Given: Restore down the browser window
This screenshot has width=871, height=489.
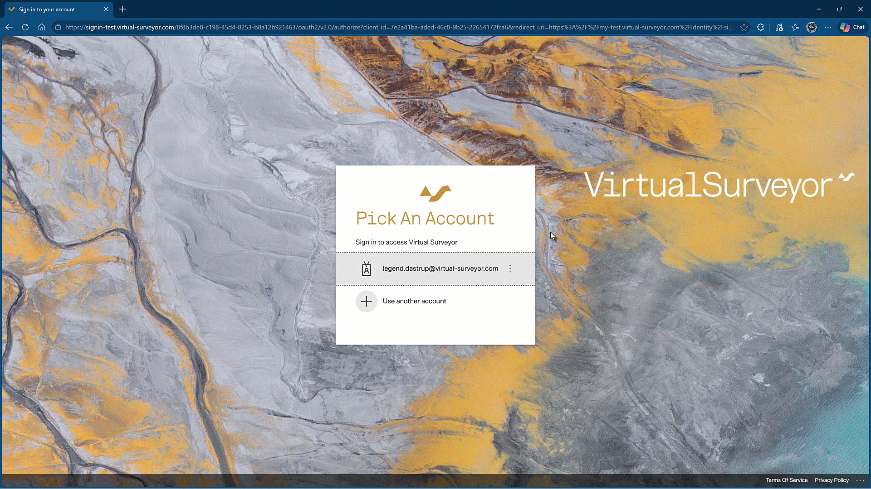Looking at the screenshot, I should coord(840,9).
